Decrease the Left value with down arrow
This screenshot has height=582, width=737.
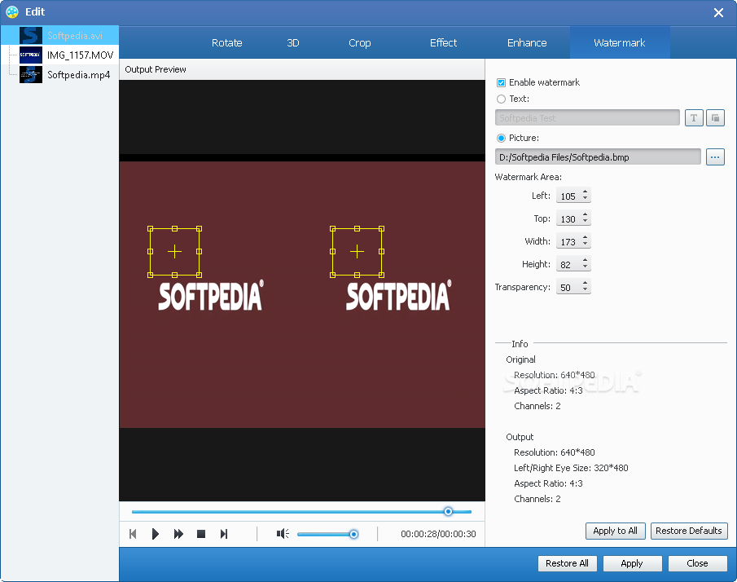pyautogui.click(x=586, y=199)
